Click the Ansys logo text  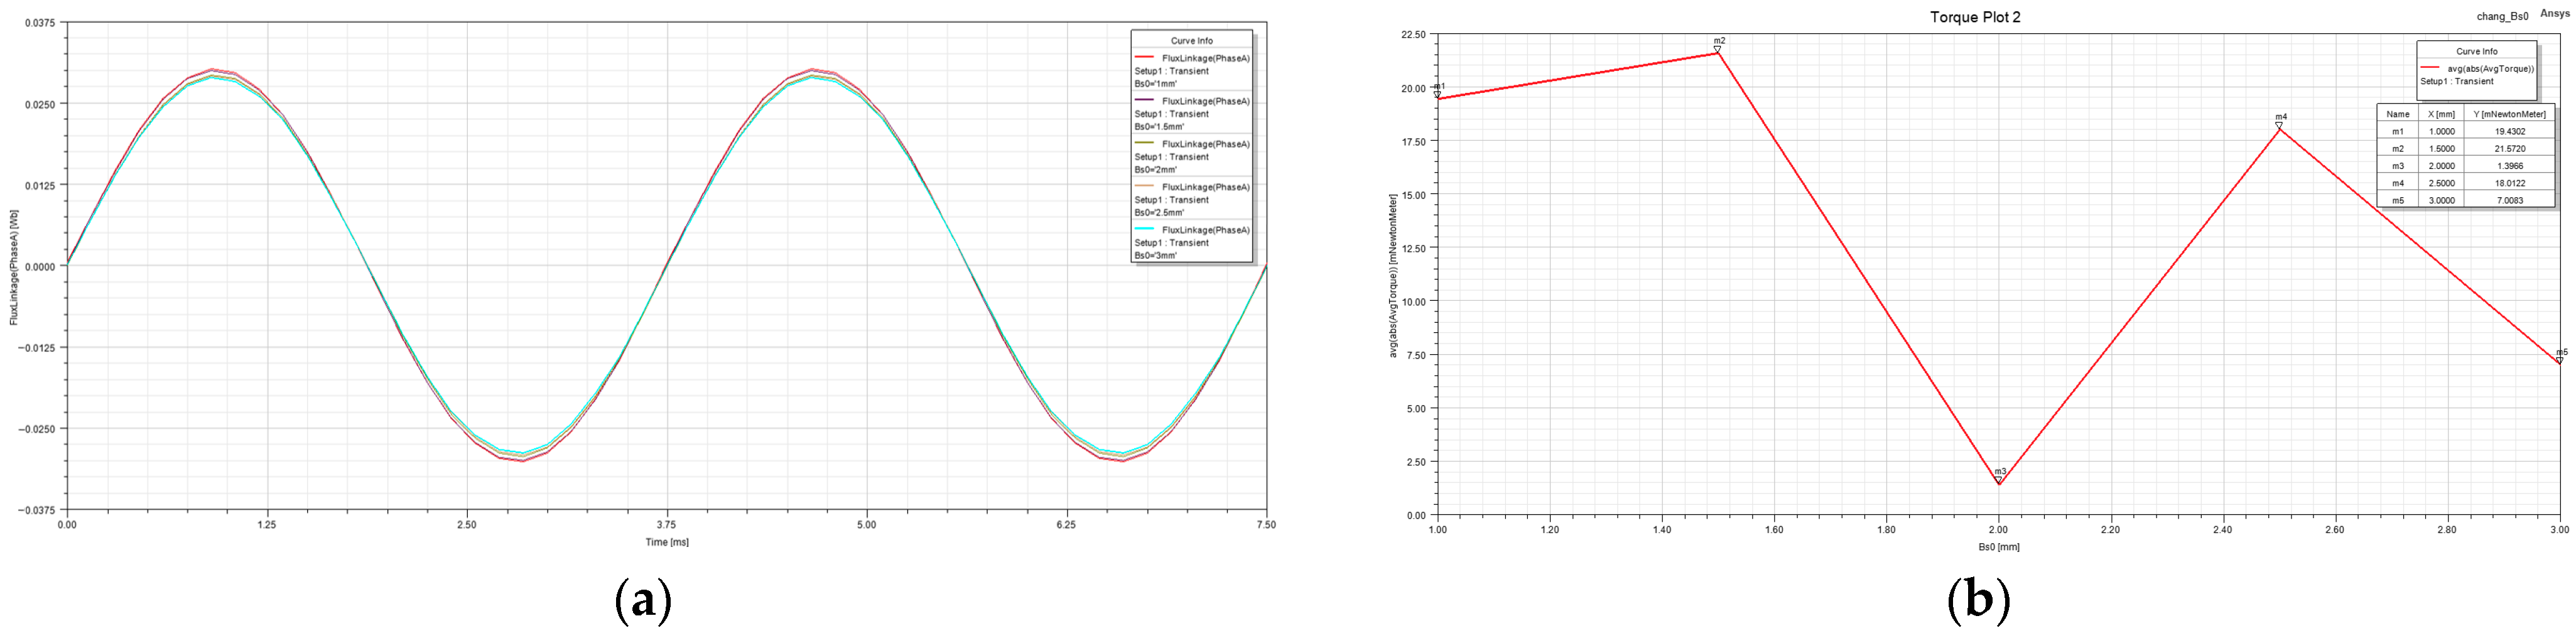pyautogui.click(x=2555, y=14)
